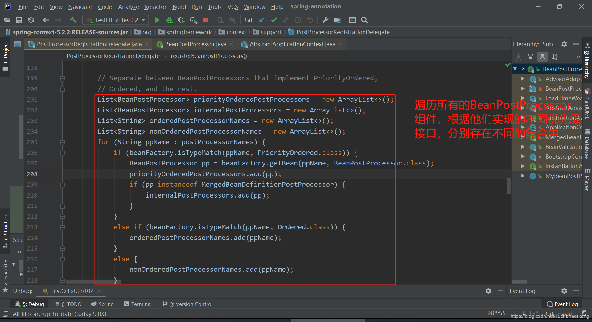Click registerBeanPostProcessors() breadcrumb

coord(209,56)
